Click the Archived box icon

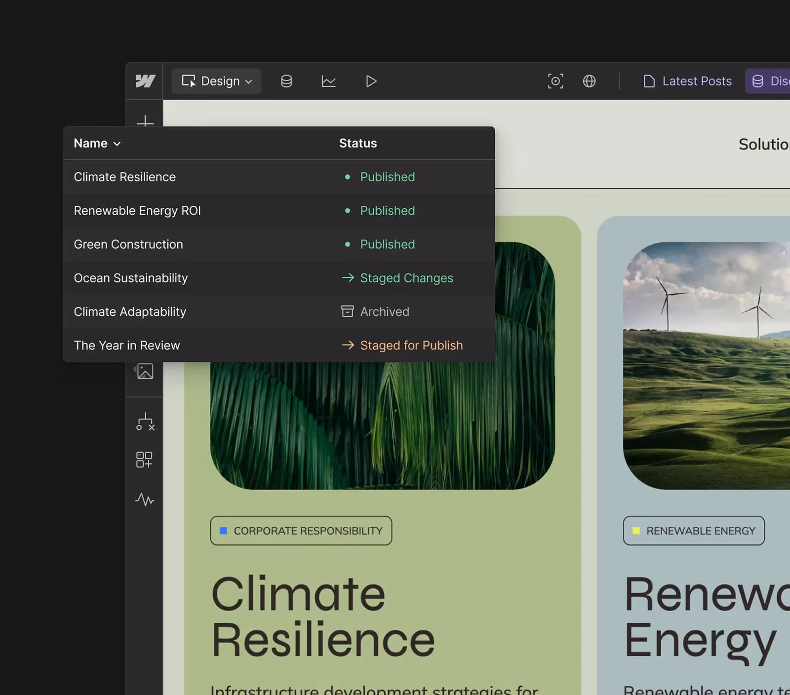click(x=348, y=311)
